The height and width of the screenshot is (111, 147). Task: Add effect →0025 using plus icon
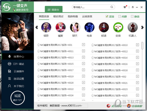click(x=137, y=95)
